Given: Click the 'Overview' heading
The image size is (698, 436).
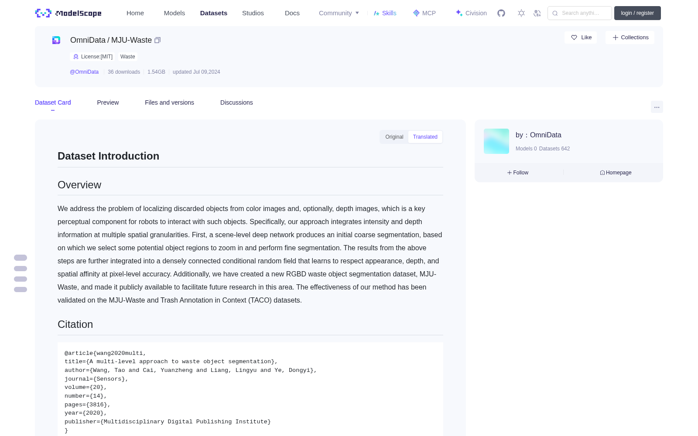Looking at the screenshot, I should pos(79,185).
